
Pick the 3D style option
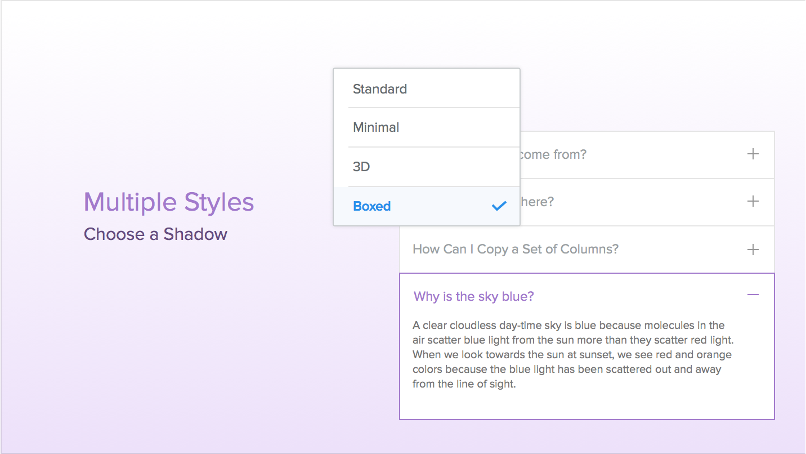(427, 167)
